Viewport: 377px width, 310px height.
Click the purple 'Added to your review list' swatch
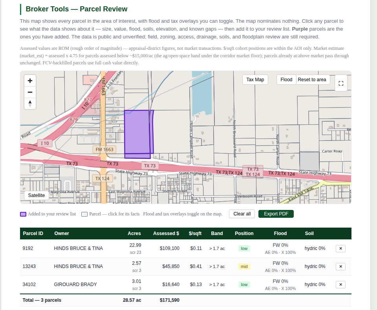(x=23, y=214)
